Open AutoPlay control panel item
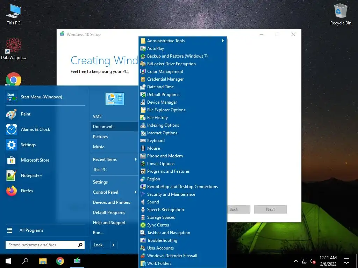Viewport: 358px width, 268px height. click(x=182, y=48)
